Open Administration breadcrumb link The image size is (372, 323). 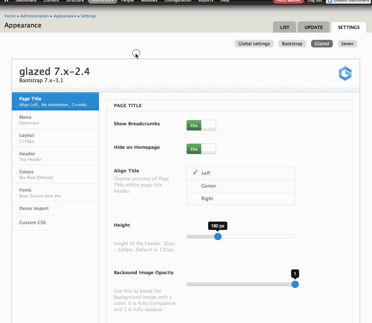coord(34,16)
